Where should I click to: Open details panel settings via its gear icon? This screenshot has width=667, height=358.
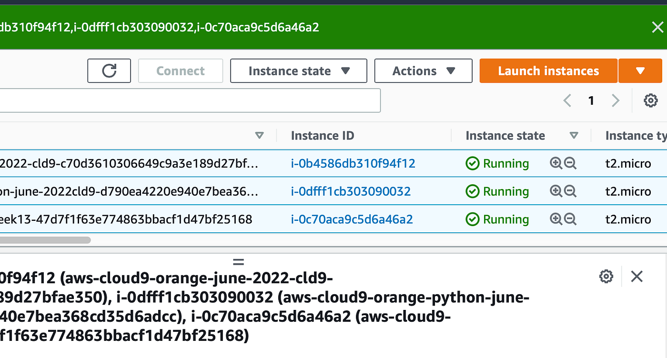tap(606, 276)
